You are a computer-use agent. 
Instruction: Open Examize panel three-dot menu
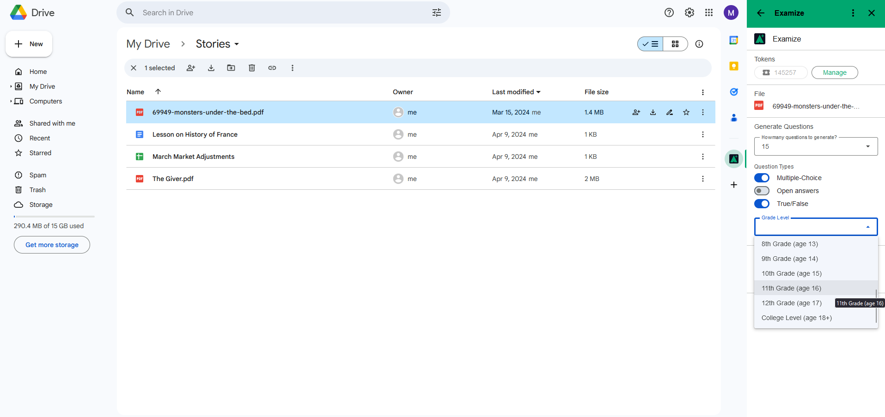pyautogui.click(x=853, y=13)
